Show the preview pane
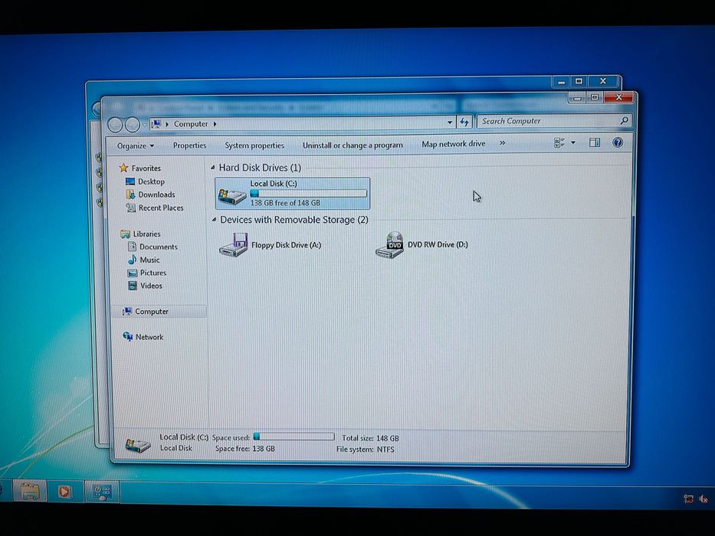 [595, 142]
